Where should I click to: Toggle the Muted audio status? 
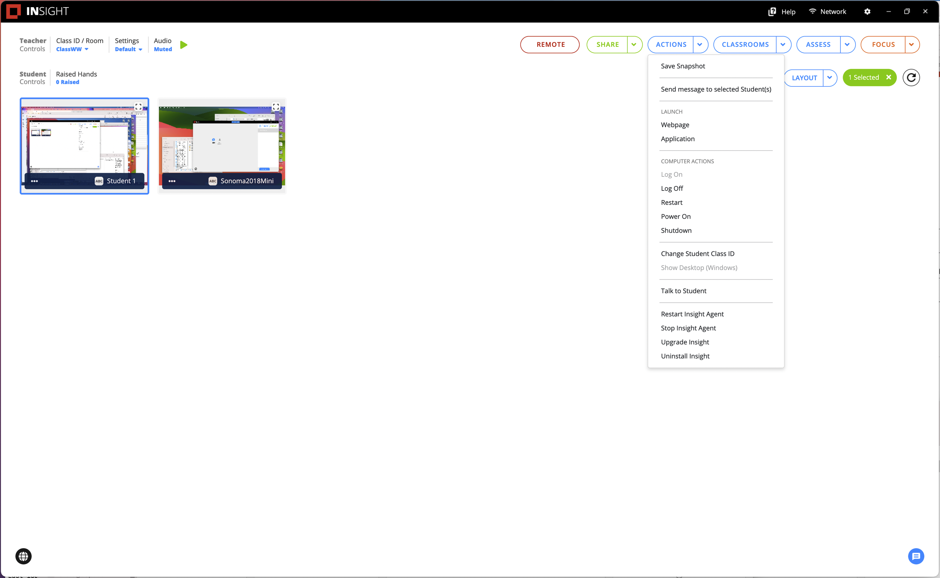click(x=163, y=49)
